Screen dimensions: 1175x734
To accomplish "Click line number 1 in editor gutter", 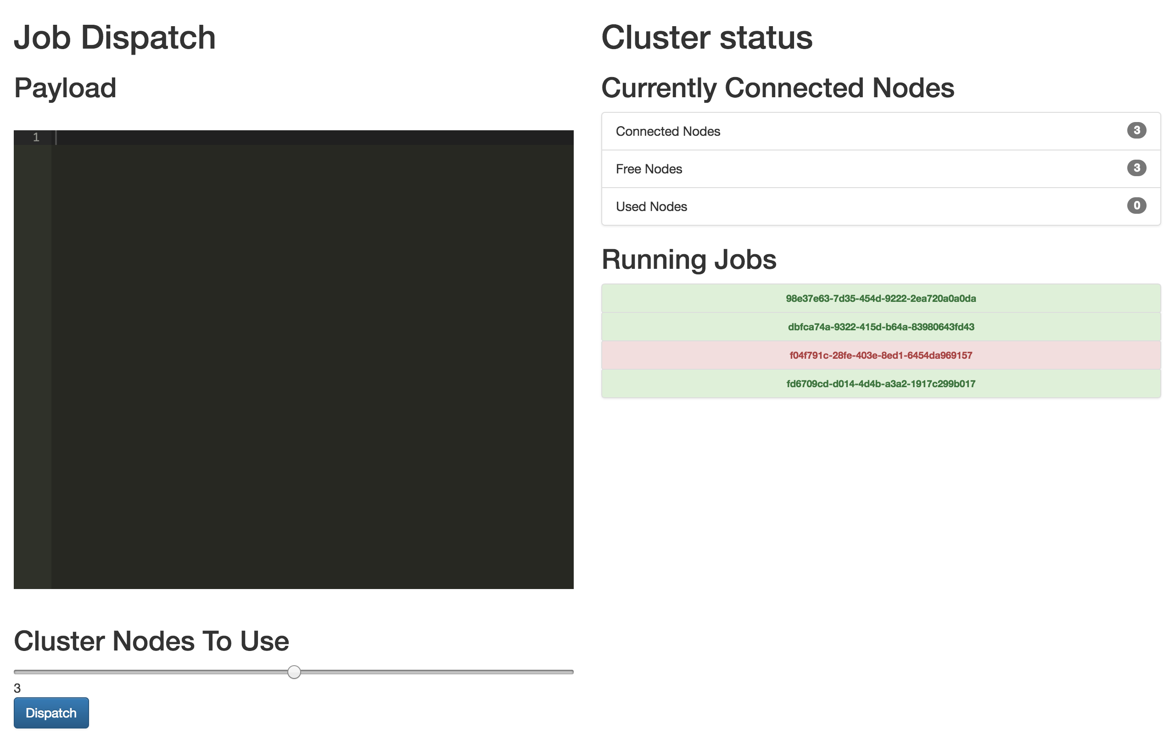I will click(x=36, y=137).
